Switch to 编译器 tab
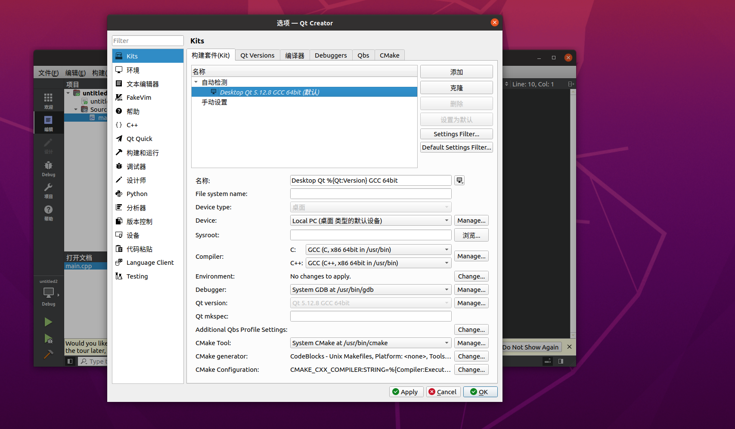The width and height of the screenshot is (735, 429). (x=295, y=55)
